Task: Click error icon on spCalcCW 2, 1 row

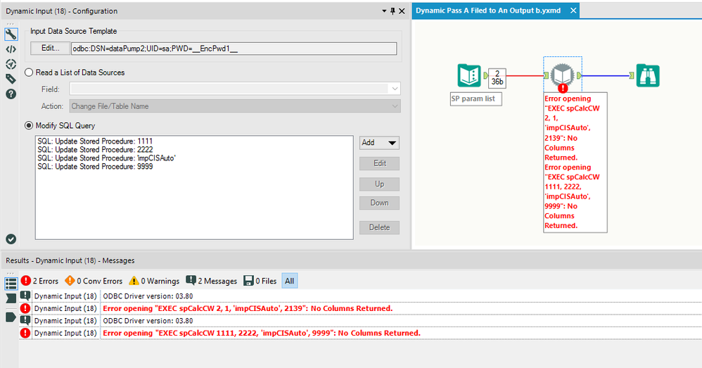Action: [x=25, y=308]
